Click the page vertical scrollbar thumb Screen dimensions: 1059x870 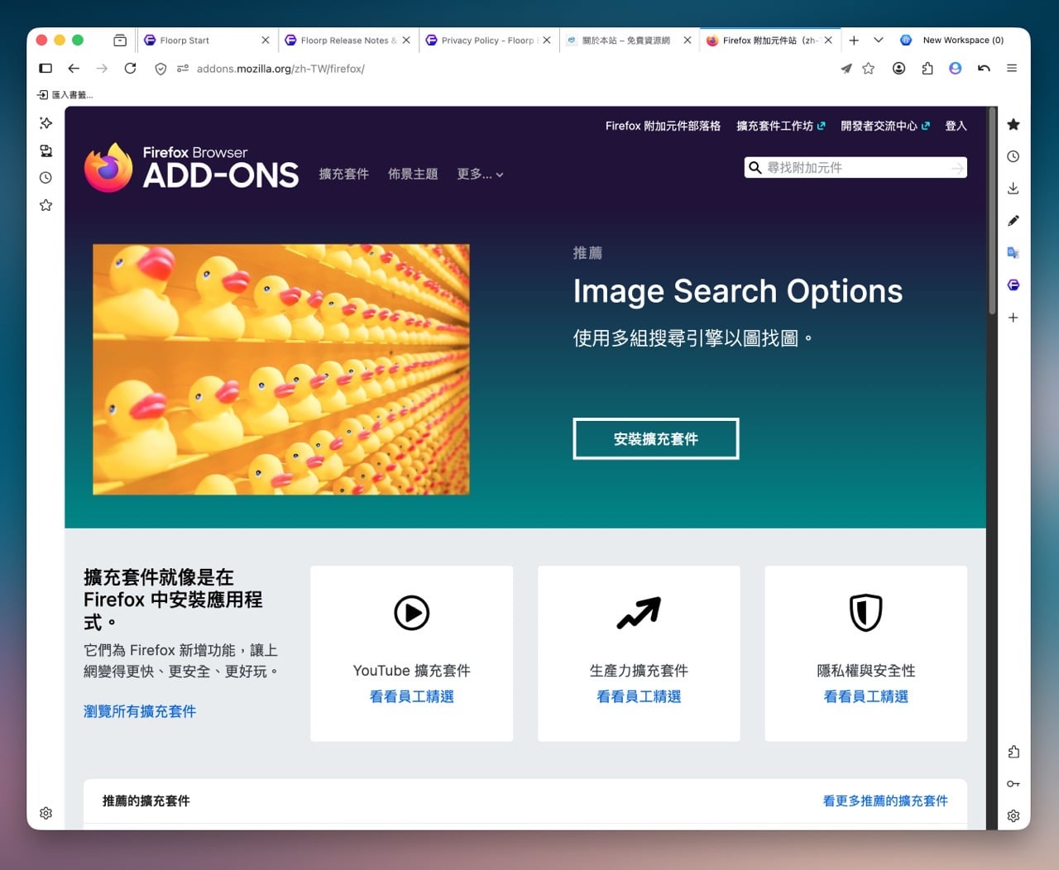pyautogui.click(x=992, y=211)
